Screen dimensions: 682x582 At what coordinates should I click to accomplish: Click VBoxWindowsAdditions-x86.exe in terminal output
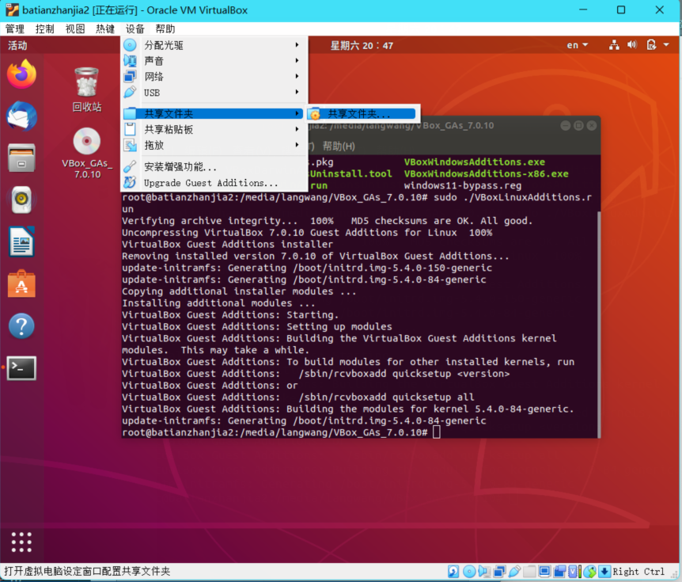[x=486, y=173]
